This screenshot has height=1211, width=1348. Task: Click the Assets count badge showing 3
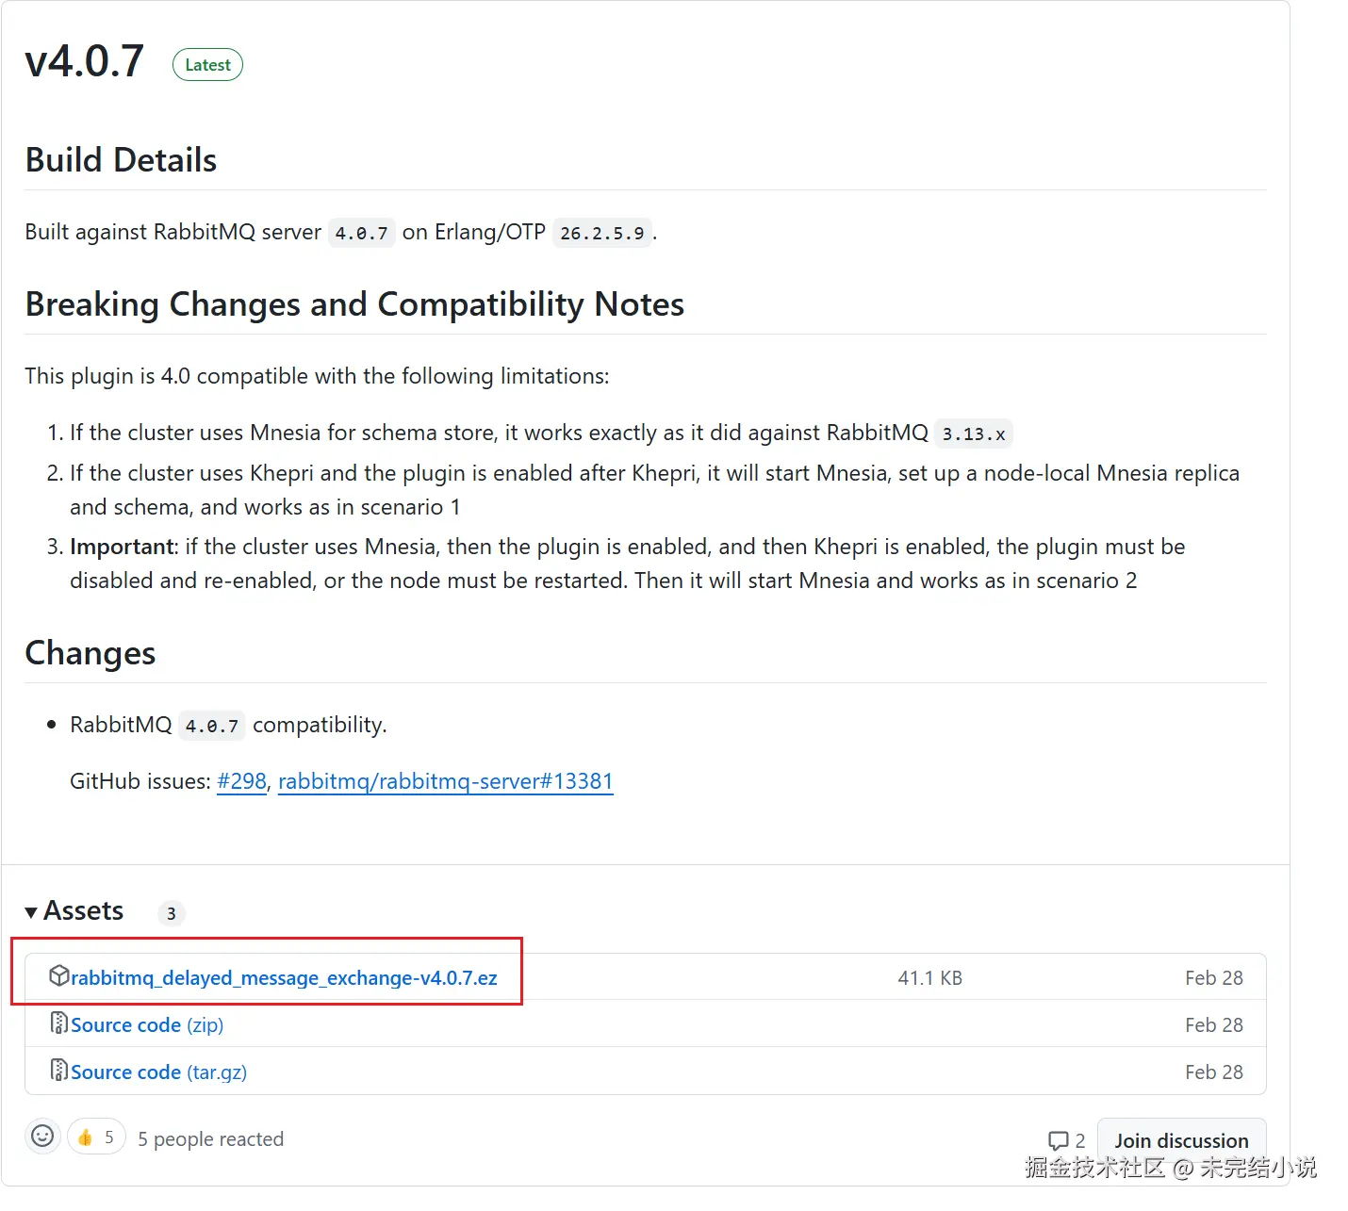(x=171, y=913)
